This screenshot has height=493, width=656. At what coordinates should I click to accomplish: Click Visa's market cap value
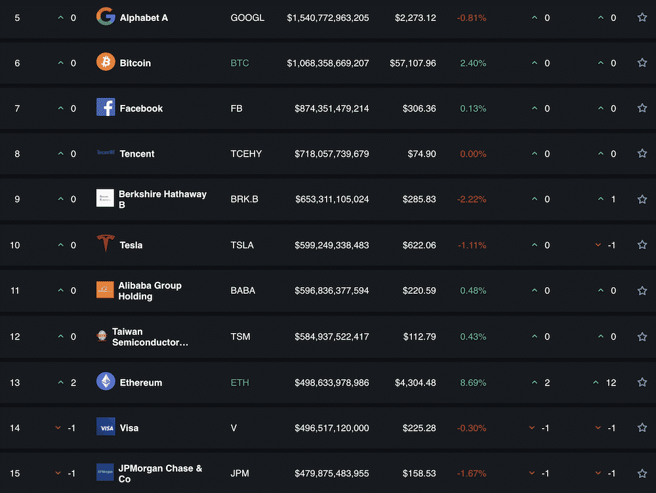tap(332, 427)
